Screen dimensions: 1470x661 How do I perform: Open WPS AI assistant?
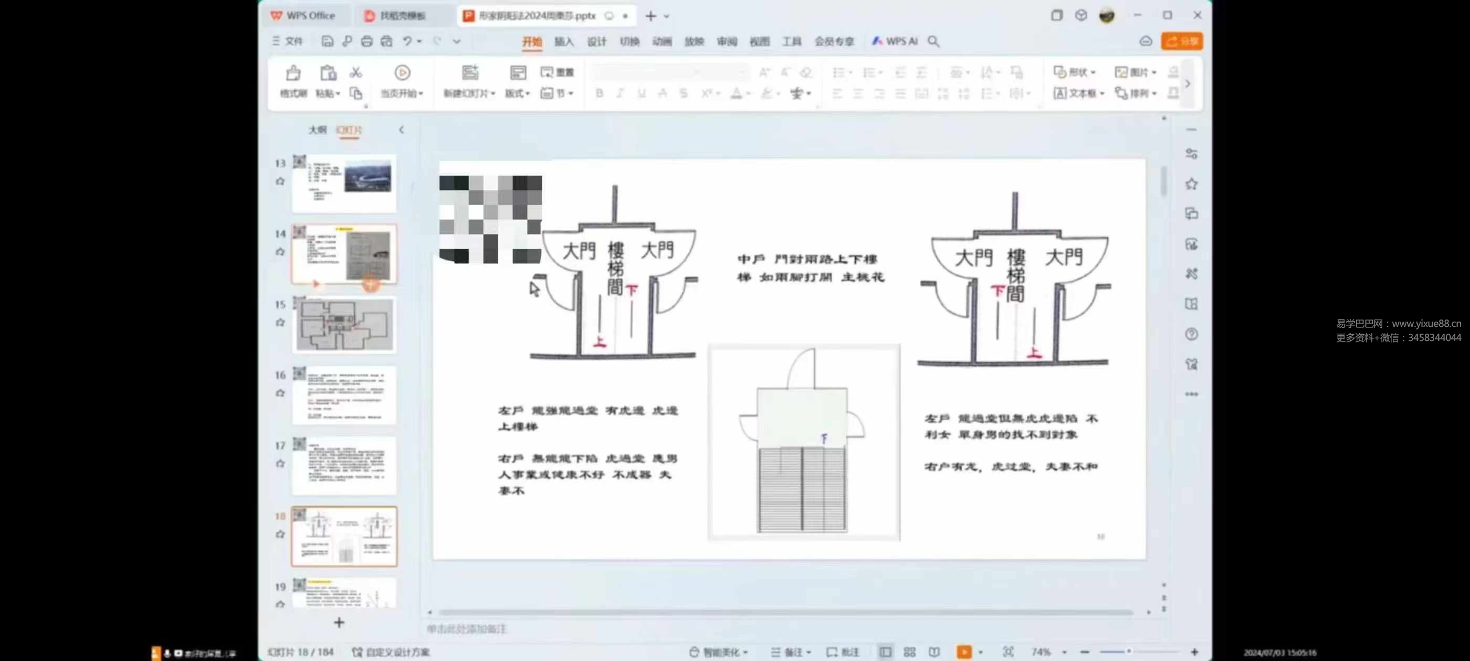(x=894, y=41)
